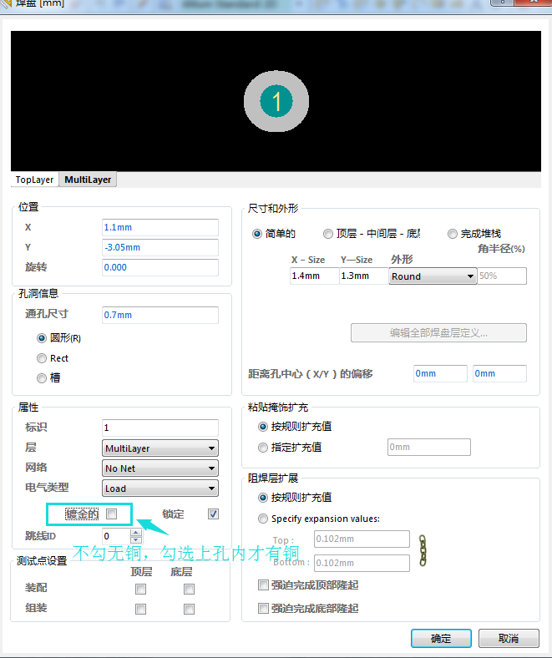Click the chain link icon beside expansion values
Viewport: 552px width, 658px height.
point(423,550)
